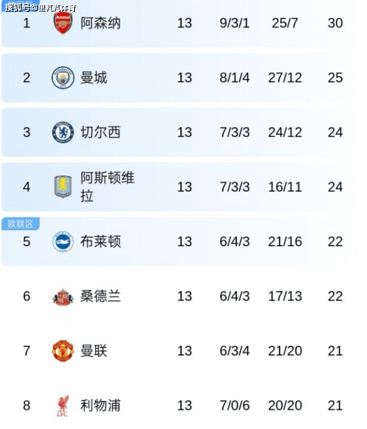Select the Manchester United crest icon
Screen dimensions: 367x429
click(63, 351)
